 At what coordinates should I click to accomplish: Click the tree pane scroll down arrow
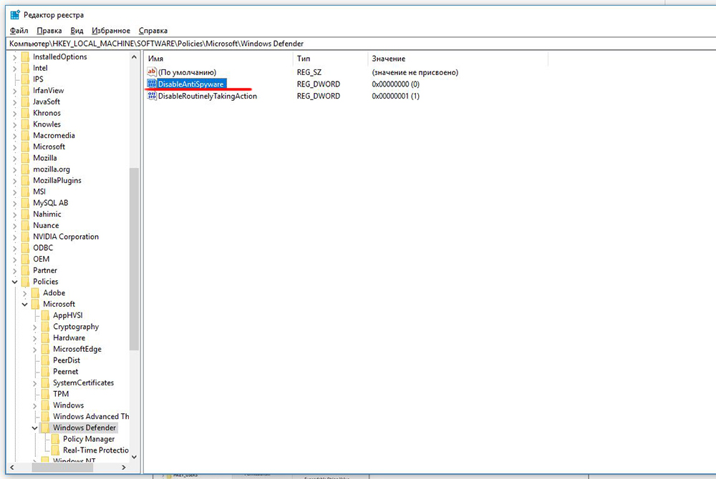tap(134, 457)
